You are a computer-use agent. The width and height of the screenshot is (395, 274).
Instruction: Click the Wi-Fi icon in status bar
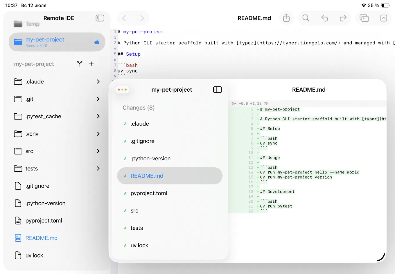(x=364, y=5)
